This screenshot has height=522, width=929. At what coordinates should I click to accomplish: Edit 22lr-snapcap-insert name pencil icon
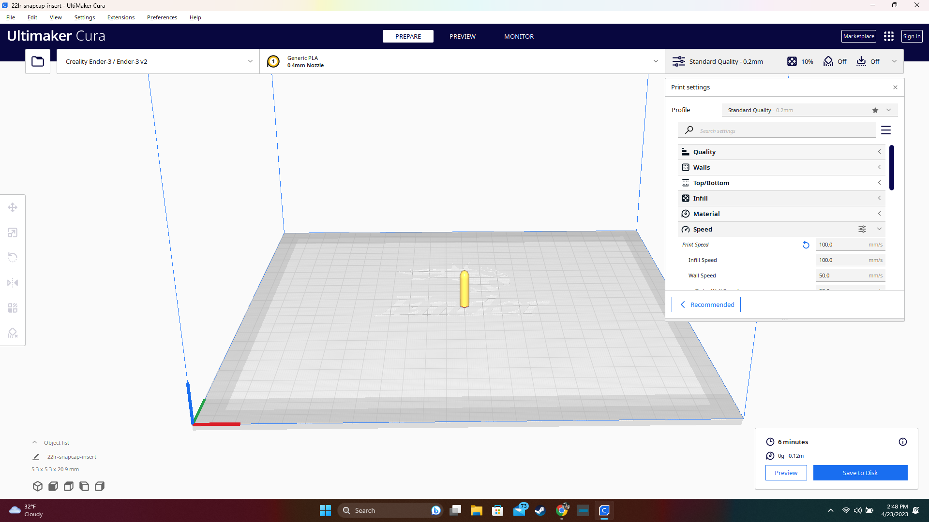36,457
